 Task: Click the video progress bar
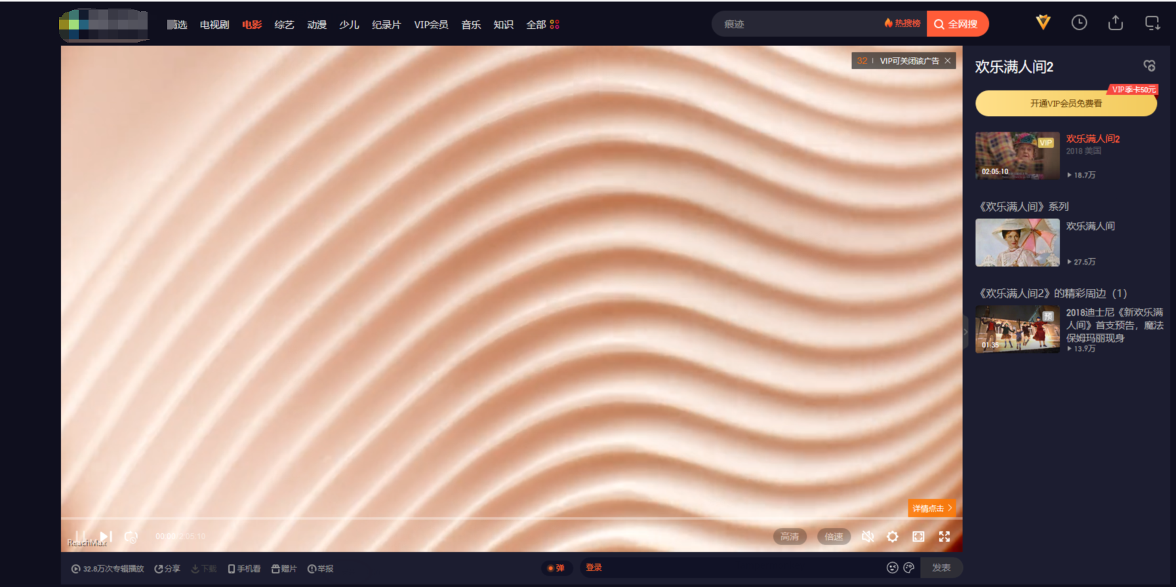[512, 519]
